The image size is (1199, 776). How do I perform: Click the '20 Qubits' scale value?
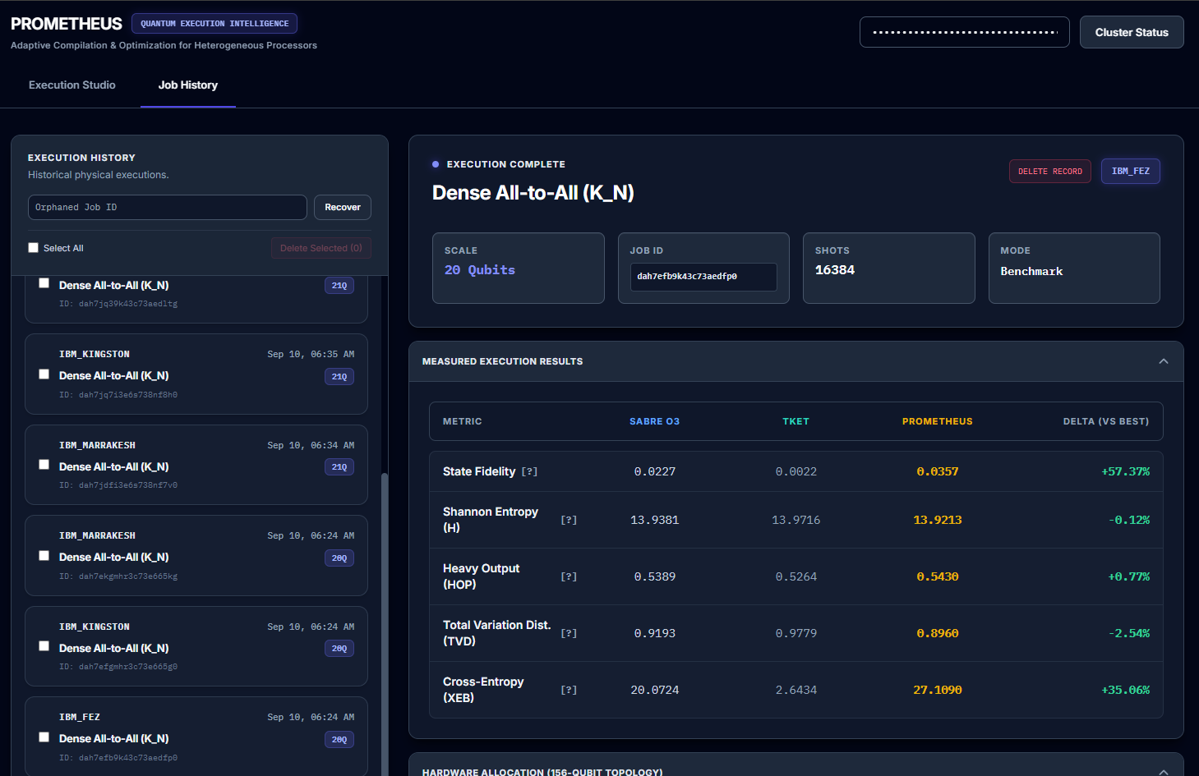pos(480,270)
